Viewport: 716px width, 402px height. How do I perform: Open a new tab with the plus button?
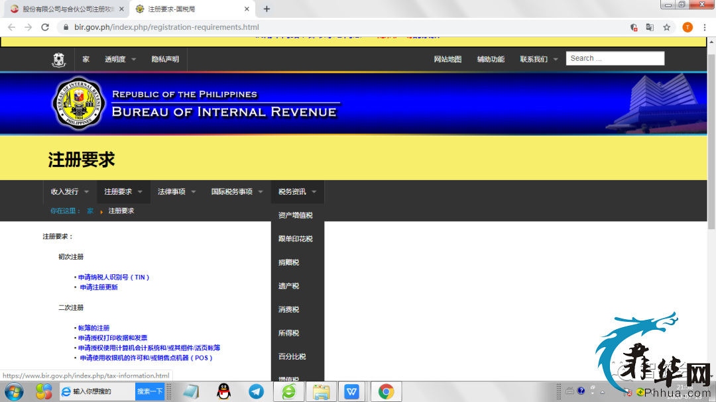click(267, 9)
